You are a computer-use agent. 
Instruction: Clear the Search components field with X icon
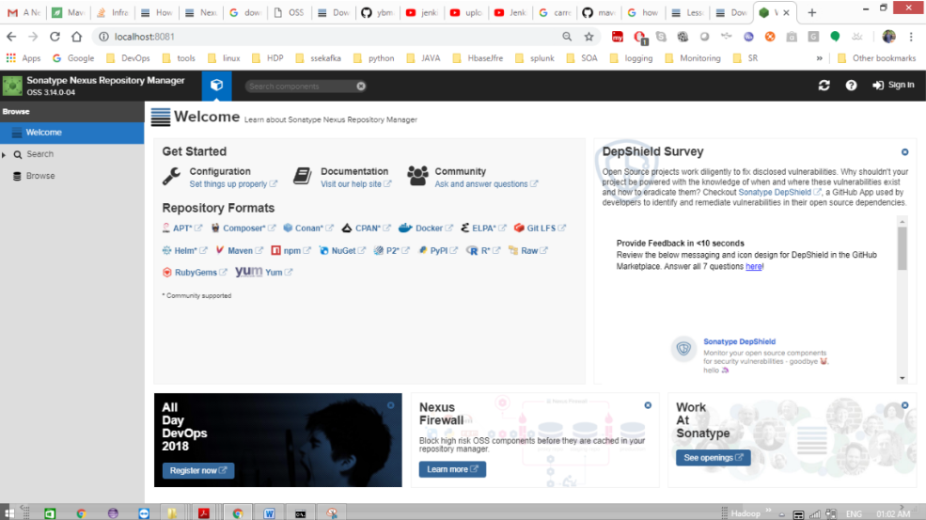coord(361,87)
